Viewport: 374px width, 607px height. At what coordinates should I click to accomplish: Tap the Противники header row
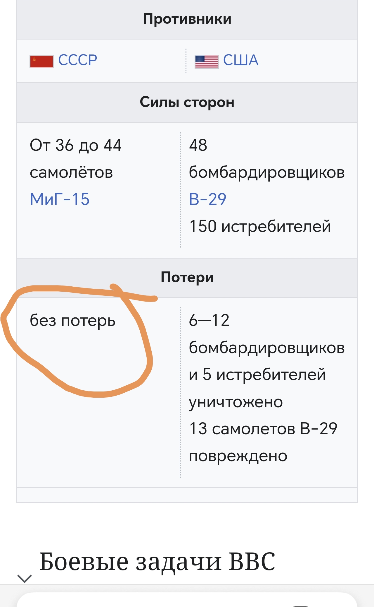coord(187,19)
